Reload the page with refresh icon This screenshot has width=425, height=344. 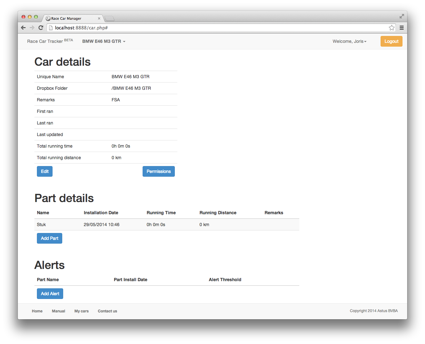pos(41,28)
